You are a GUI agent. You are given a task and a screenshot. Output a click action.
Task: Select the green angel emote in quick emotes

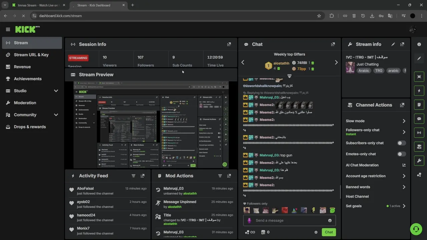(332, 210)
